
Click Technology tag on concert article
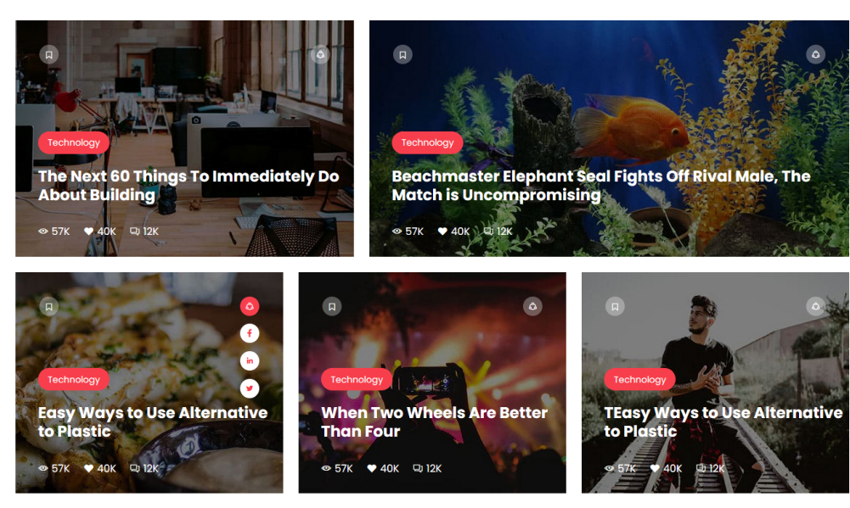point(357,380)
